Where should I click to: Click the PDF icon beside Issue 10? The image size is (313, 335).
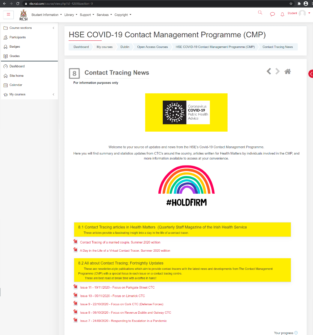[75, 295]
